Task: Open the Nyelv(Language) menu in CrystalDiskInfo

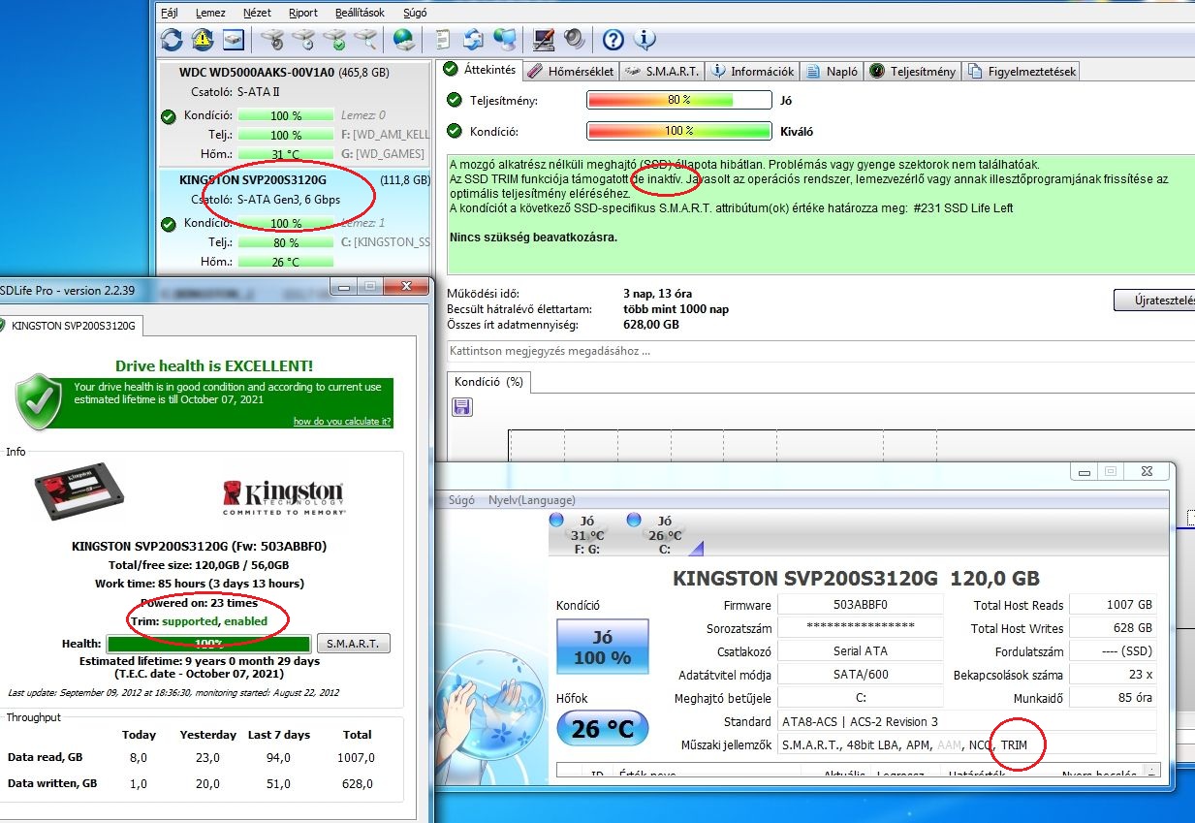Action: click(531, 500)
